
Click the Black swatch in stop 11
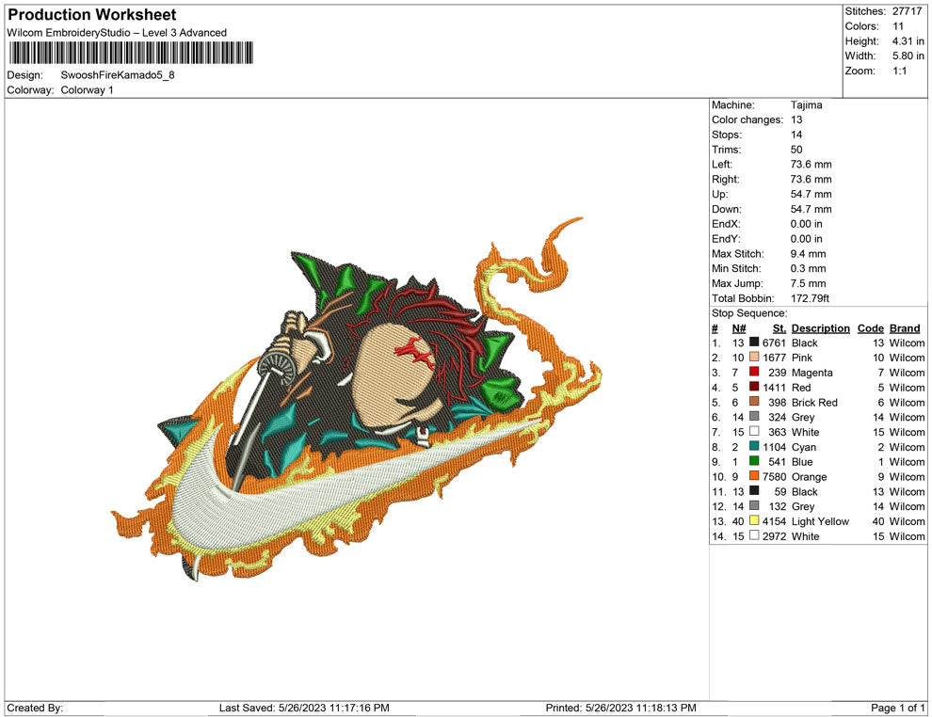[x=754, y=490]
